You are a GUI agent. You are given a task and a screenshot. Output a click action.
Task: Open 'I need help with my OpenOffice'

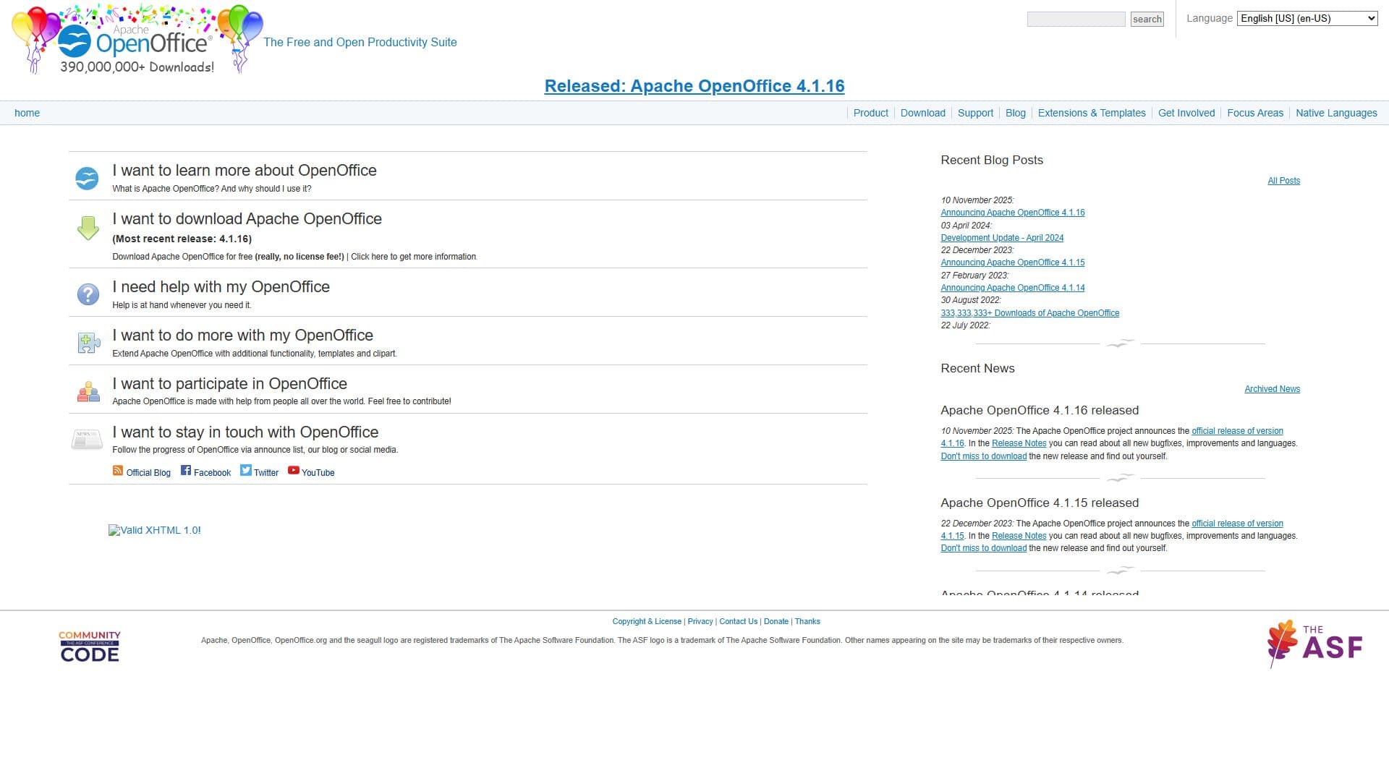coord(221,286)
